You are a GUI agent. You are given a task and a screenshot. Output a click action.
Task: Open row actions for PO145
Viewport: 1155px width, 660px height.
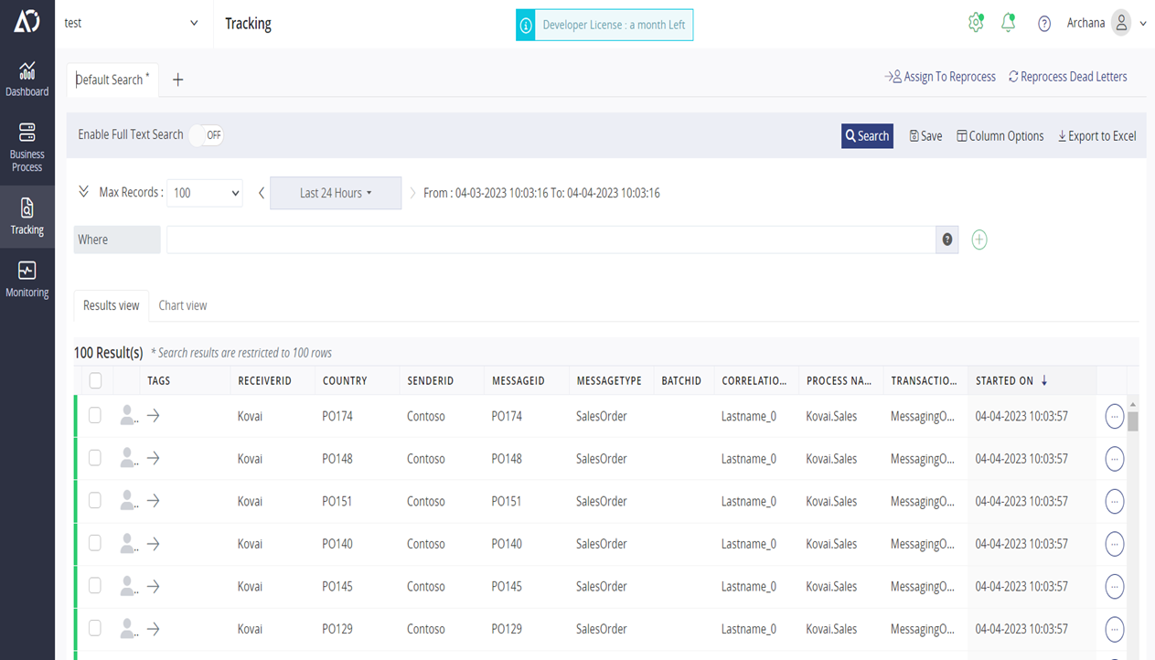[x=1114, y=586]
